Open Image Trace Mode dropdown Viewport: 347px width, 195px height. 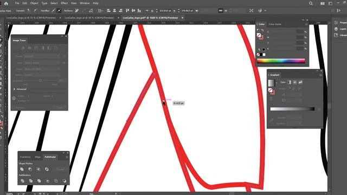41,69
